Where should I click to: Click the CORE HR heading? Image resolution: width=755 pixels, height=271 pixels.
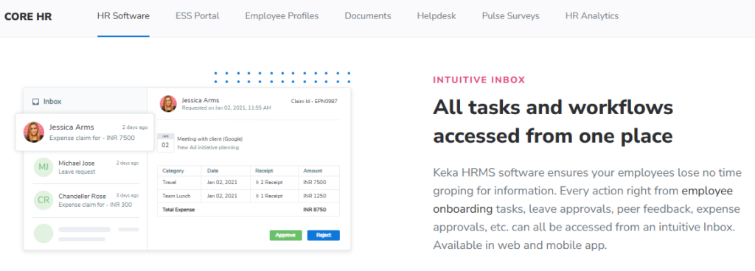(x=28, y=16)
